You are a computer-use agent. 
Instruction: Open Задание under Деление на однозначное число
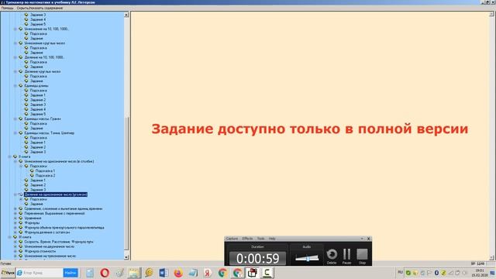click(x=36, y=204)
